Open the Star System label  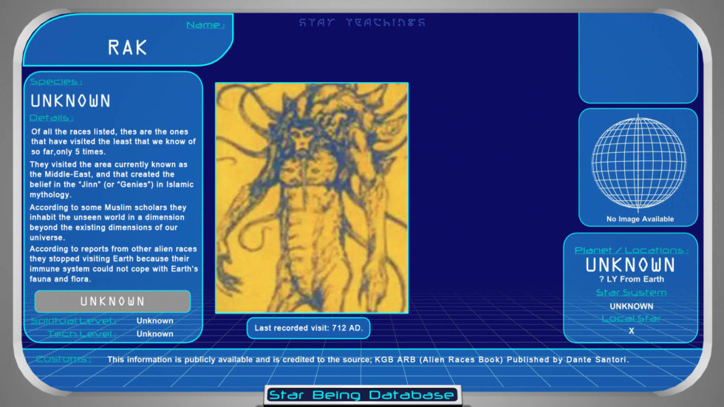click(631, 293)
